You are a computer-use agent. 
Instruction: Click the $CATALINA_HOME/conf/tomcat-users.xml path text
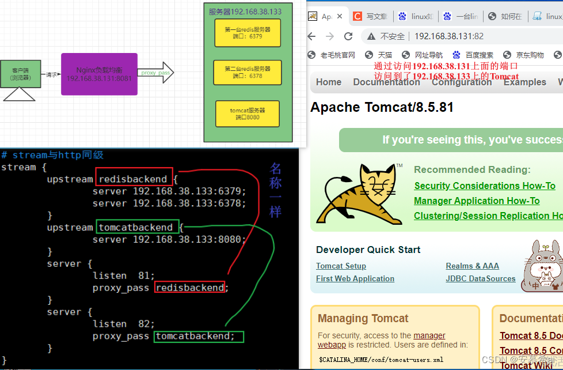381,360
